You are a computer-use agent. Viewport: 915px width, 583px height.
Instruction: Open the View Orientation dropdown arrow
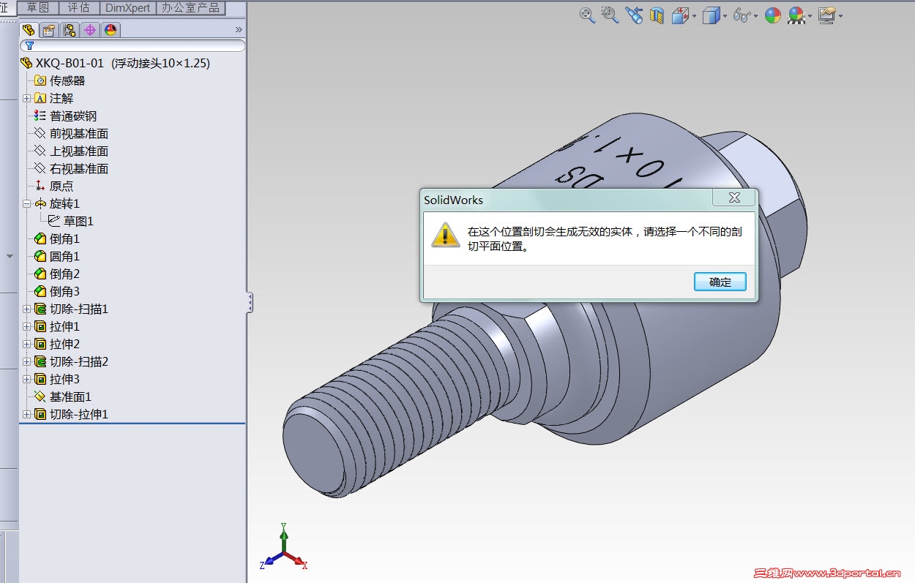694,16
